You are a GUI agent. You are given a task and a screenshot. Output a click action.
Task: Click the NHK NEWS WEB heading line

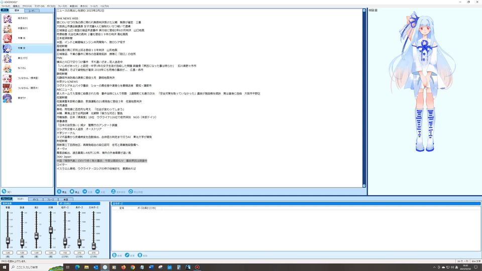(x=67, y=19)
